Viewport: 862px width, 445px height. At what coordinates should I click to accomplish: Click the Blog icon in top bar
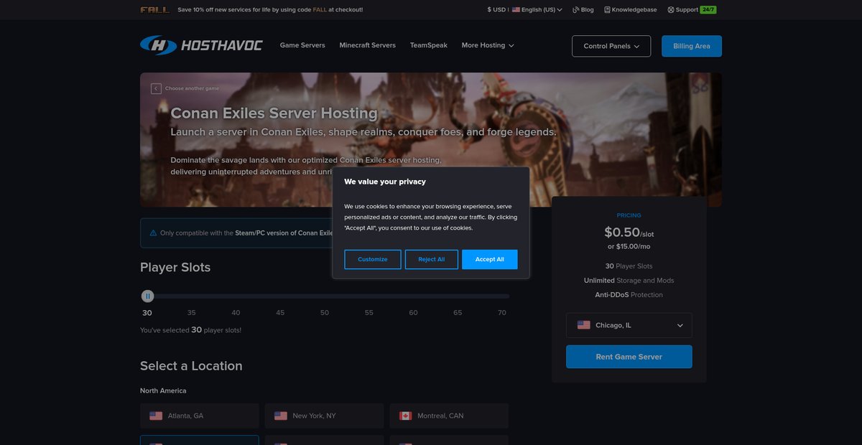576,10
